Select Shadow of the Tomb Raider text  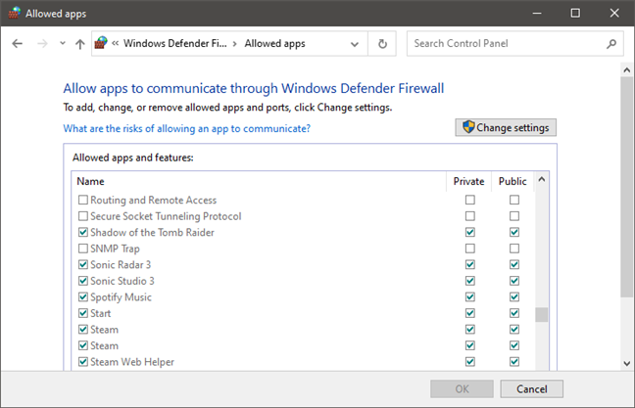coord(152,232)
